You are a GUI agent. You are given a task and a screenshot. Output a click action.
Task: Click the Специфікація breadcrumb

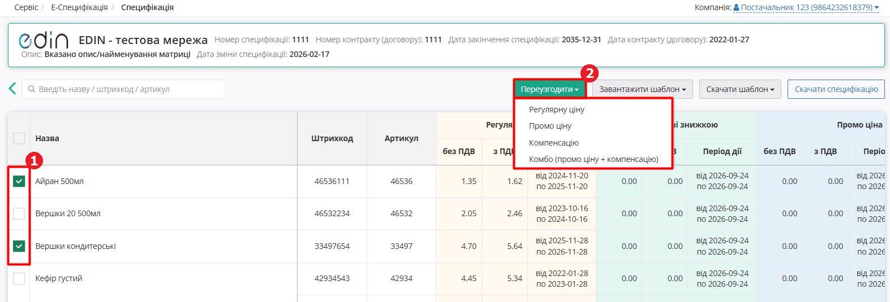tap(147, 7)
